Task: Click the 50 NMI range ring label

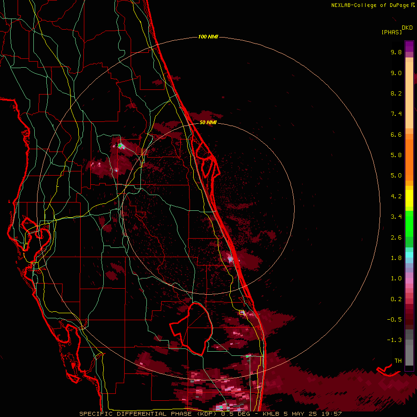Action: (x=208, y=122)
